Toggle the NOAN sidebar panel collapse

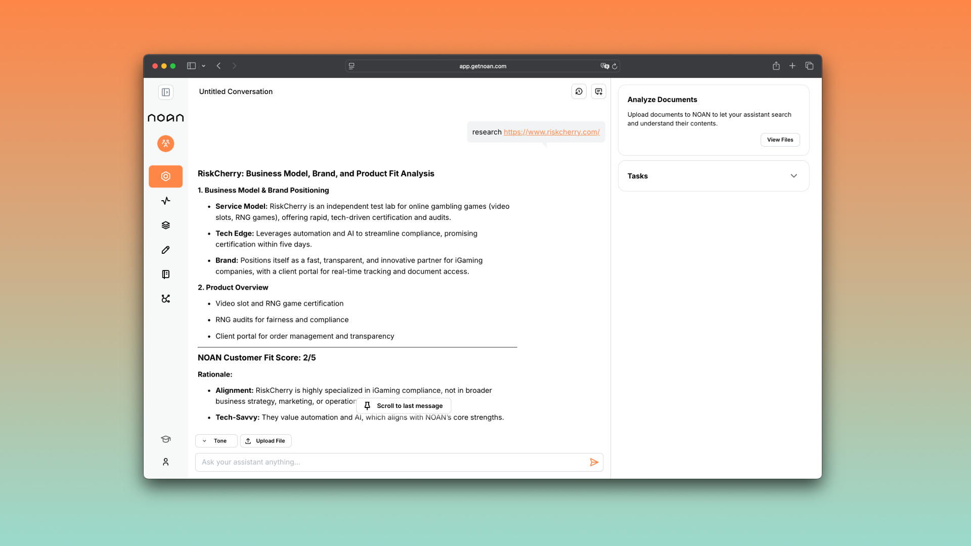pos(165,92)
